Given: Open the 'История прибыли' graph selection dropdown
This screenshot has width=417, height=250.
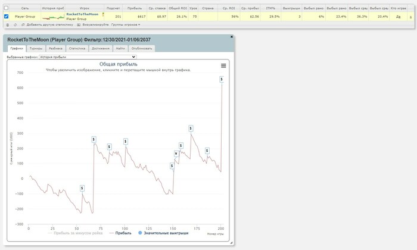Looking at the screenshot, I should click(88, 57).
